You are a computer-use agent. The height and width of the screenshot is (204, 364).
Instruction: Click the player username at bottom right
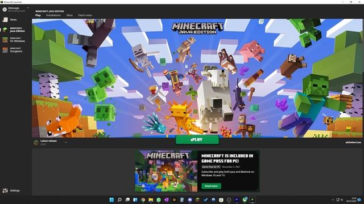(353, 142)
